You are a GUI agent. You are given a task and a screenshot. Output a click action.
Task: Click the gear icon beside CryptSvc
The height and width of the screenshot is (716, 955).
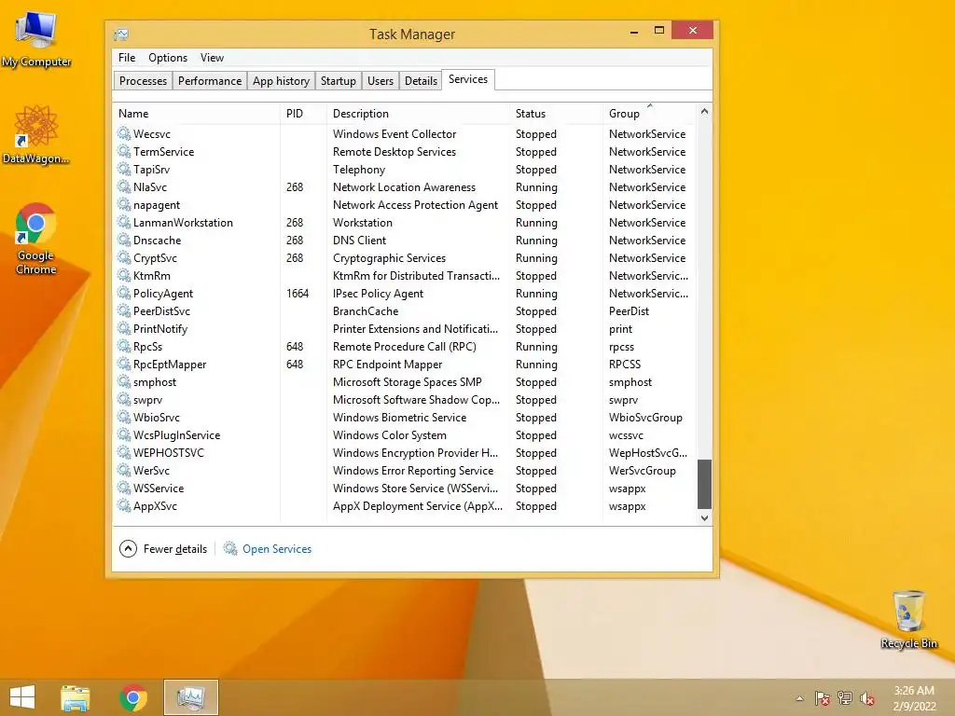point(124,257)
